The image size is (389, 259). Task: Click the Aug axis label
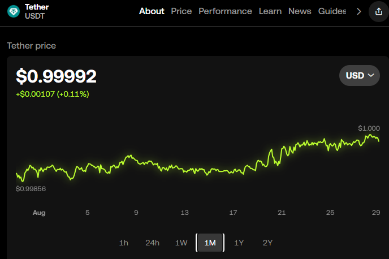point(39,213)
